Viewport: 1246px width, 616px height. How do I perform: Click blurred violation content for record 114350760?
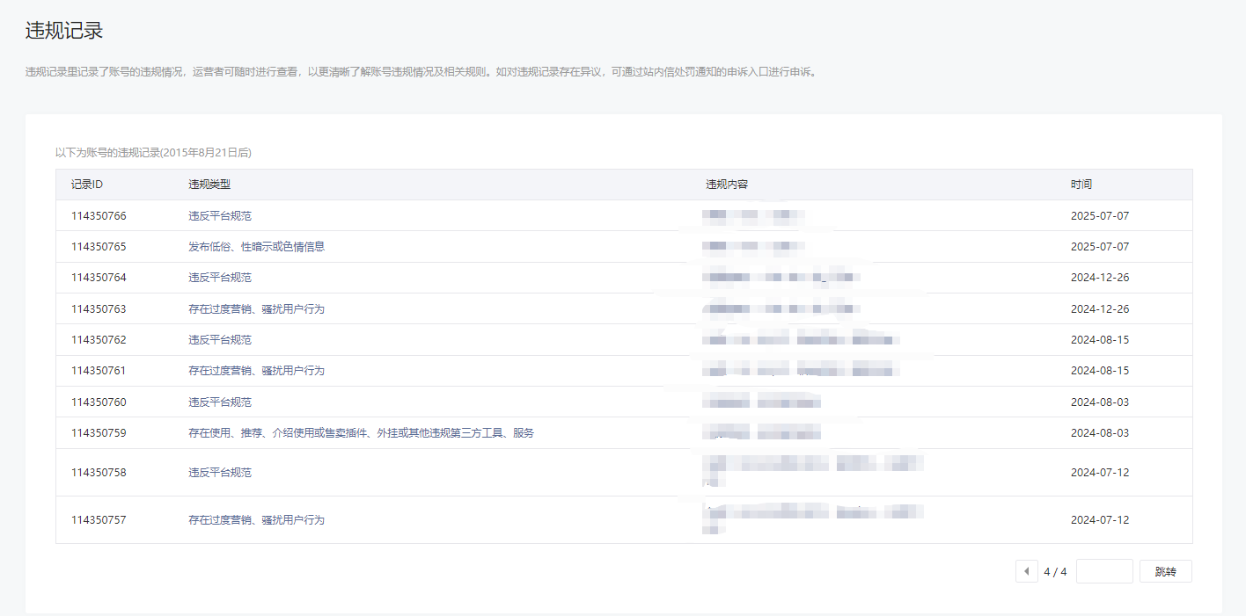[761, 402]
